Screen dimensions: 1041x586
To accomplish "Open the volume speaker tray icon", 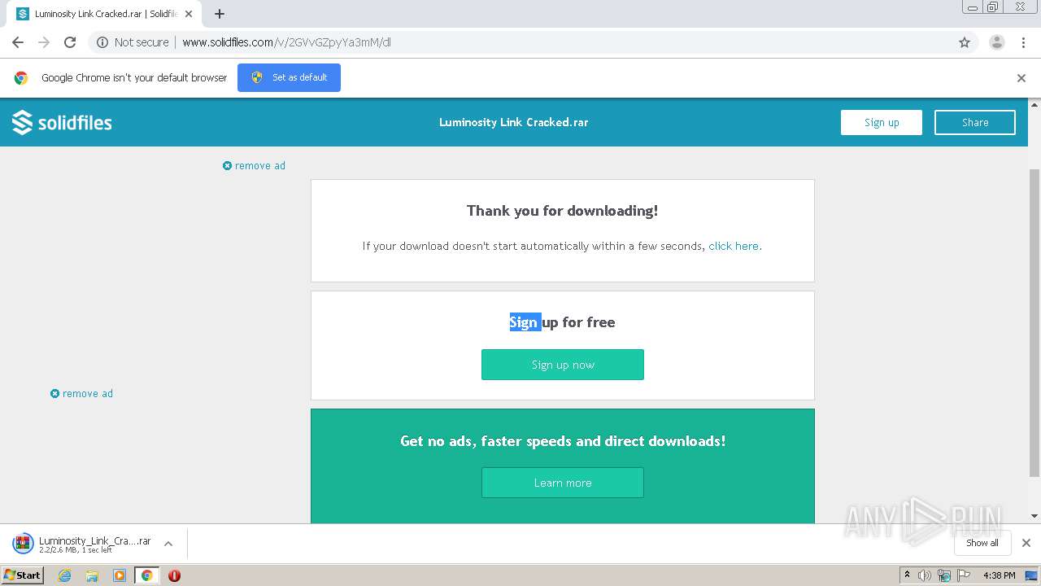I will coord(925,575).
